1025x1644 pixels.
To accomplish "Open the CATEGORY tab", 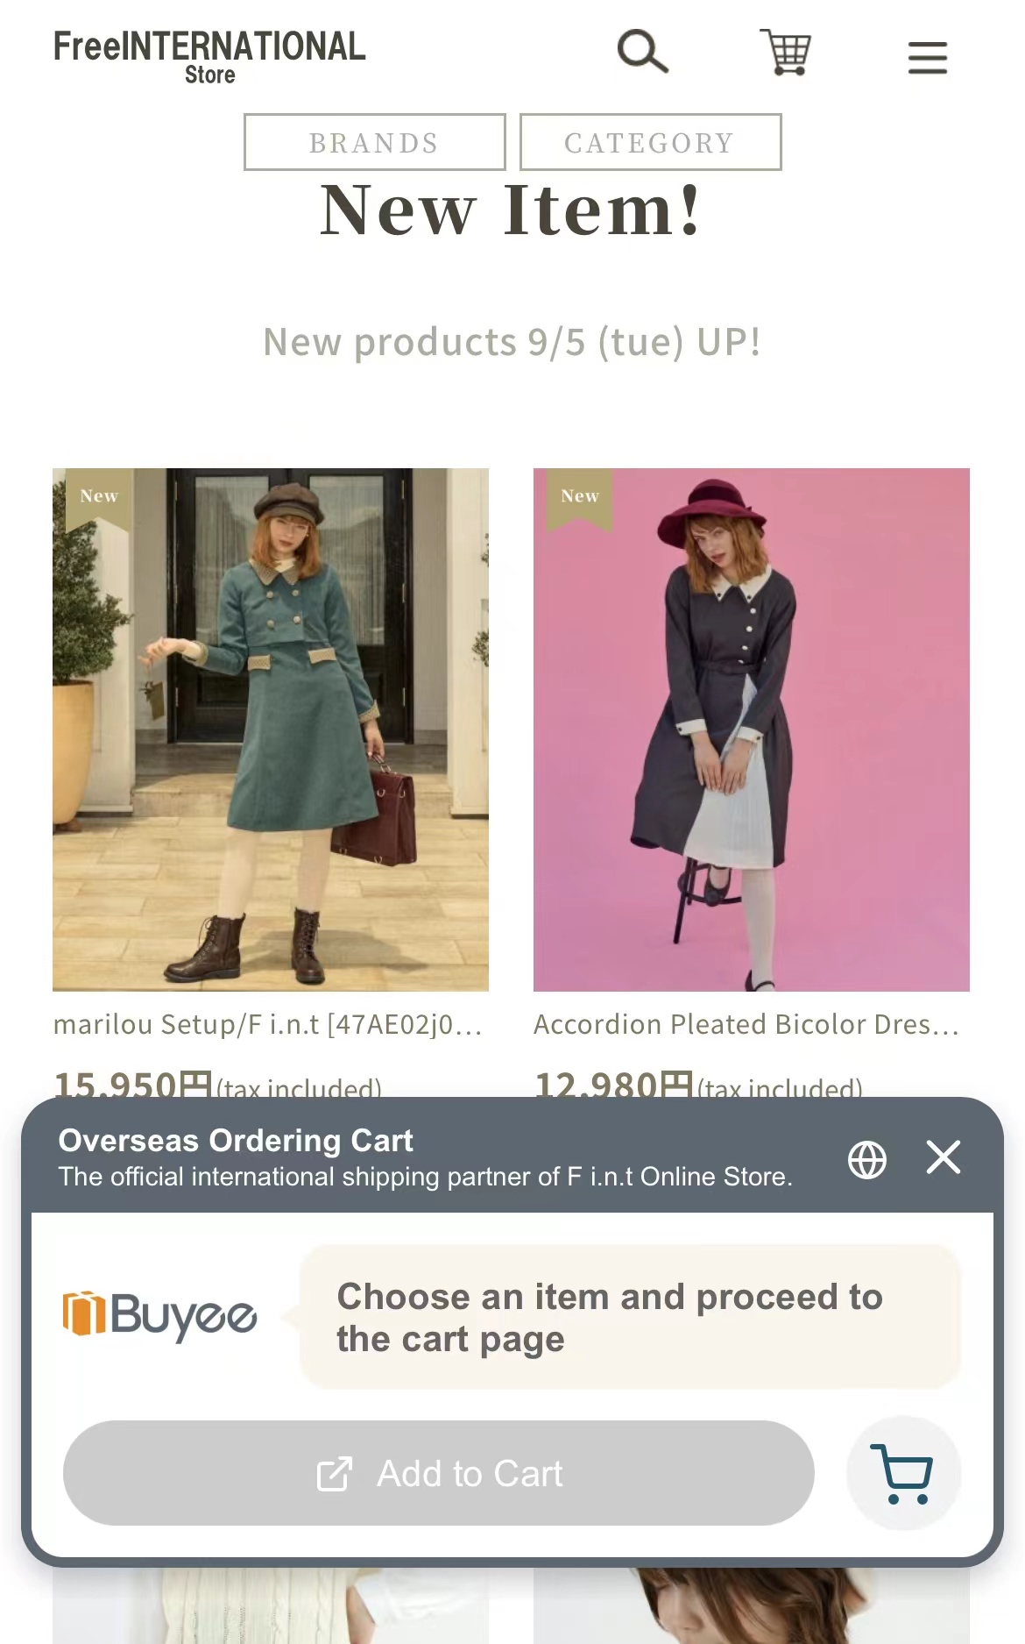I will 650,142.
